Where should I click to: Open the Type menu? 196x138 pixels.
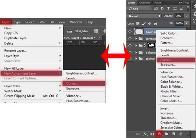pos(17,22)
